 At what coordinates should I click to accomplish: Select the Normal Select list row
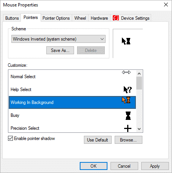point(72,77)
